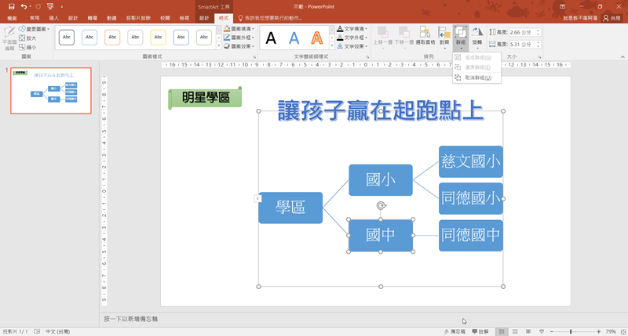
Task: Click the Save icon in quick access toolbar
Action: pyautogui.click(x=11, y=6)
